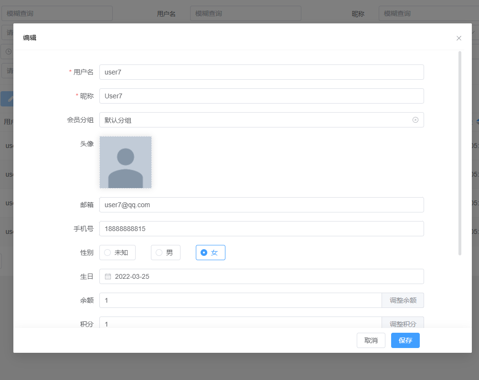The width and height of the screenshot is (479, 380).
Task: Select the 男 gender radio button
Action: click(165, 253)
